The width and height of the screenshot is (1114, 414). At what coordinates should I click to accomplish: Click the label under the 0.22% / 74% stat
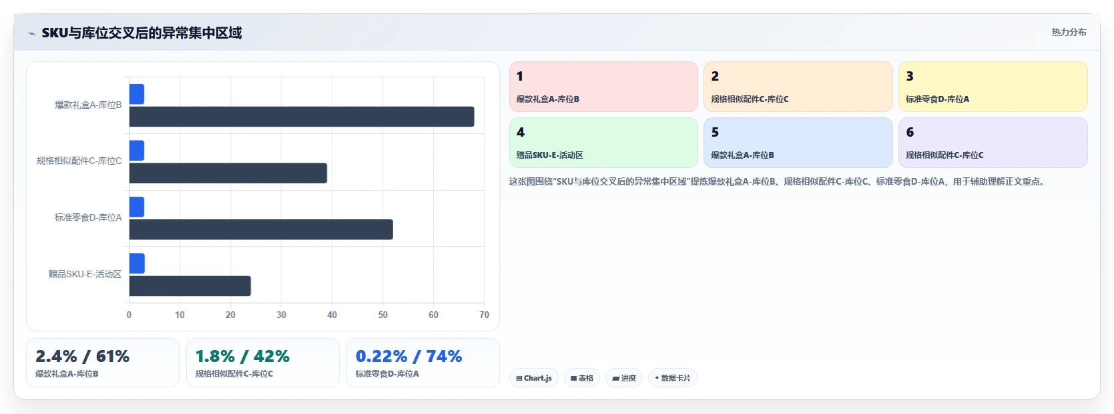pos(387,374)
